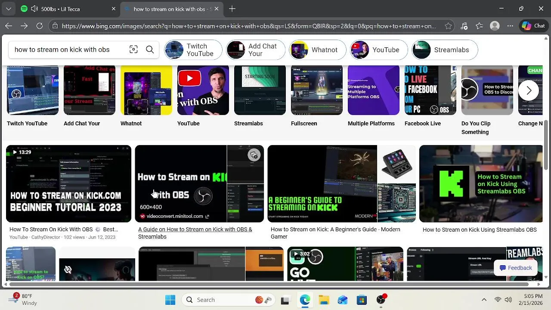Add this page to favorites star
This screenshot has height=310, width=551.
pyautogui.click(x=448, y=26)
